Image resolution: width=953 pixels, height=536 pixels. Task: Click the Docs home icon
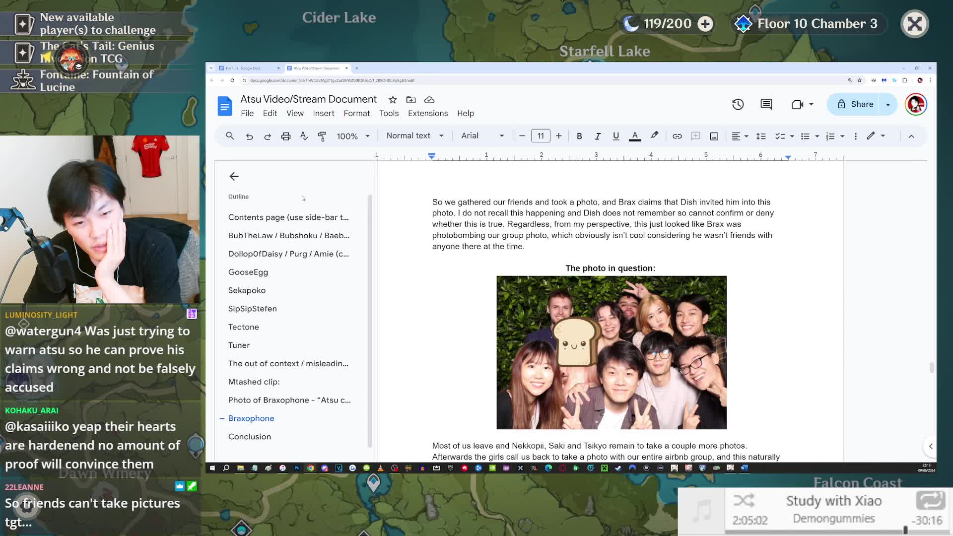(x=225, y=106)
